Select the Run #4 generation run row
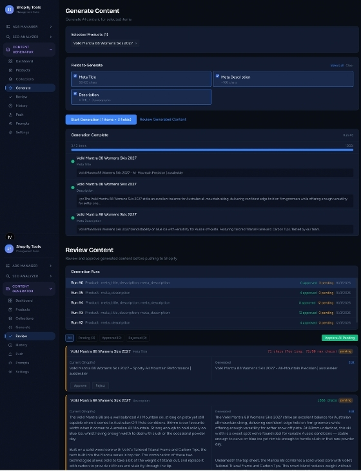 click(211, 303)
